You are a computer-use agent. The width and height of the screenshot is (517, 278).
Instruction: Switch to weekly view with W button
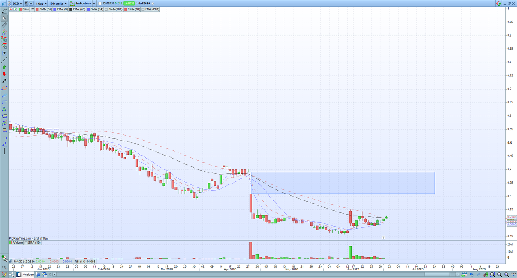point(31,3)
